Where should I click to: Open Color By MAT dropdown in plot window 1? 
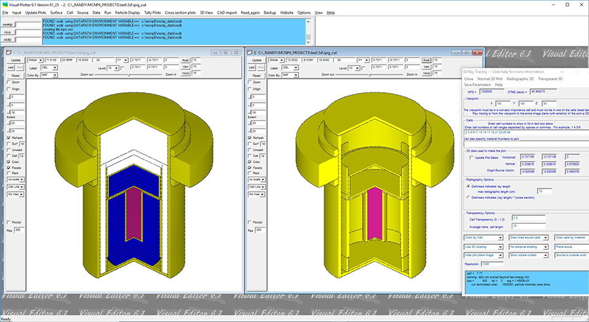click(x=49, y=75)
